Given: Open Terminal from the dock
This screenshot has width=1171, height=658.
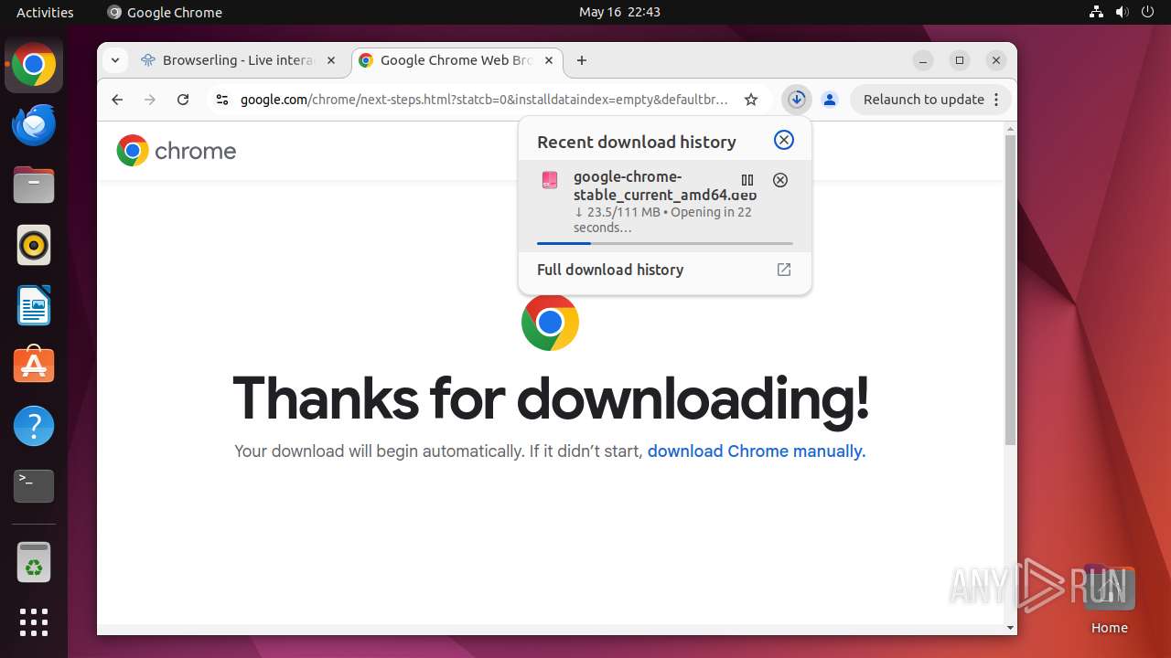Looking at the screenshot, I should pos(34,486).
